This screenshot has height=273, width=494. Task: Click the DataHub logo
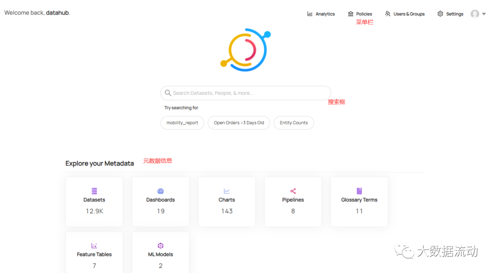(x=246, y=50)
